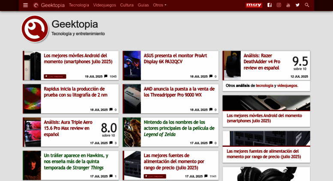The height and width of the screenshot is (181, 333).
Task: Click the power supply article thumbnail
Action: [x=132, y=165]
